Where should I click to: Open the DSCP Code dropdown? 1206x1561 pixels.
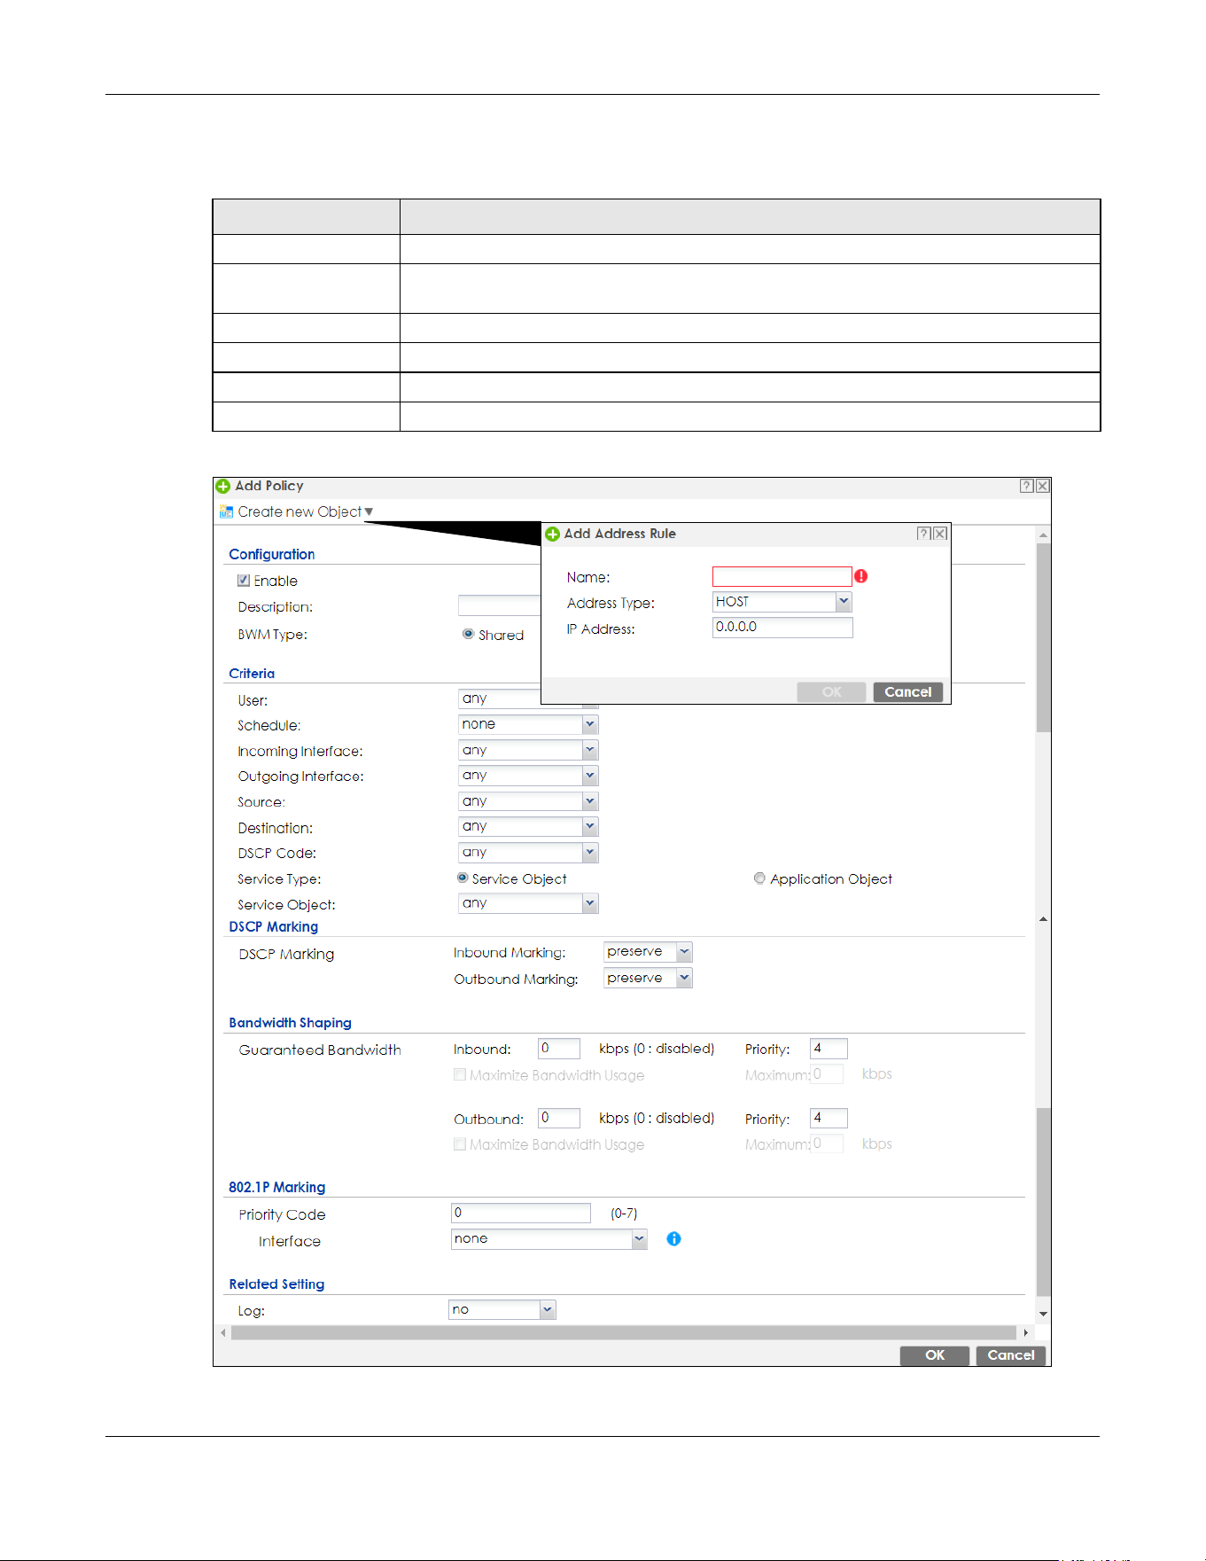point(590,853)
